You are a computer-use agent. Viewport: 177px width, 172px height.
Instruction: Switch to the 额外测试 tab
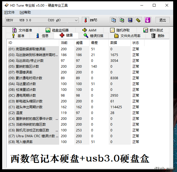(153, 30)
